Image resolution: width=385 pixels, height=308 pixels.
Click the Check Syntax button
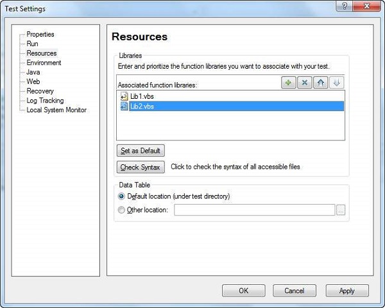[x=142, y=167]
